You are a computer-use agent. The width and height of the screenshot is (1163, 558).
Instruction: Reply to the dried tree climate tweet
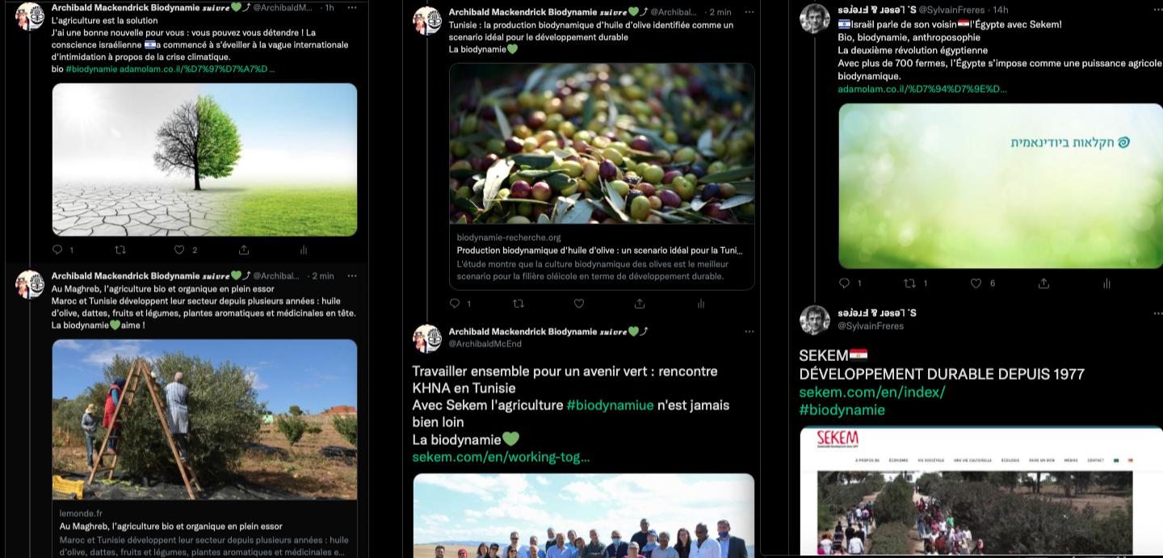(x=57, y=250)
